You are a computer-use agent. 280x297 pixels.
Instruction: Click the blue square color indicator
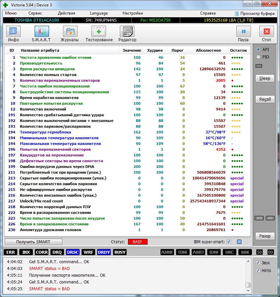coord(239,242)
